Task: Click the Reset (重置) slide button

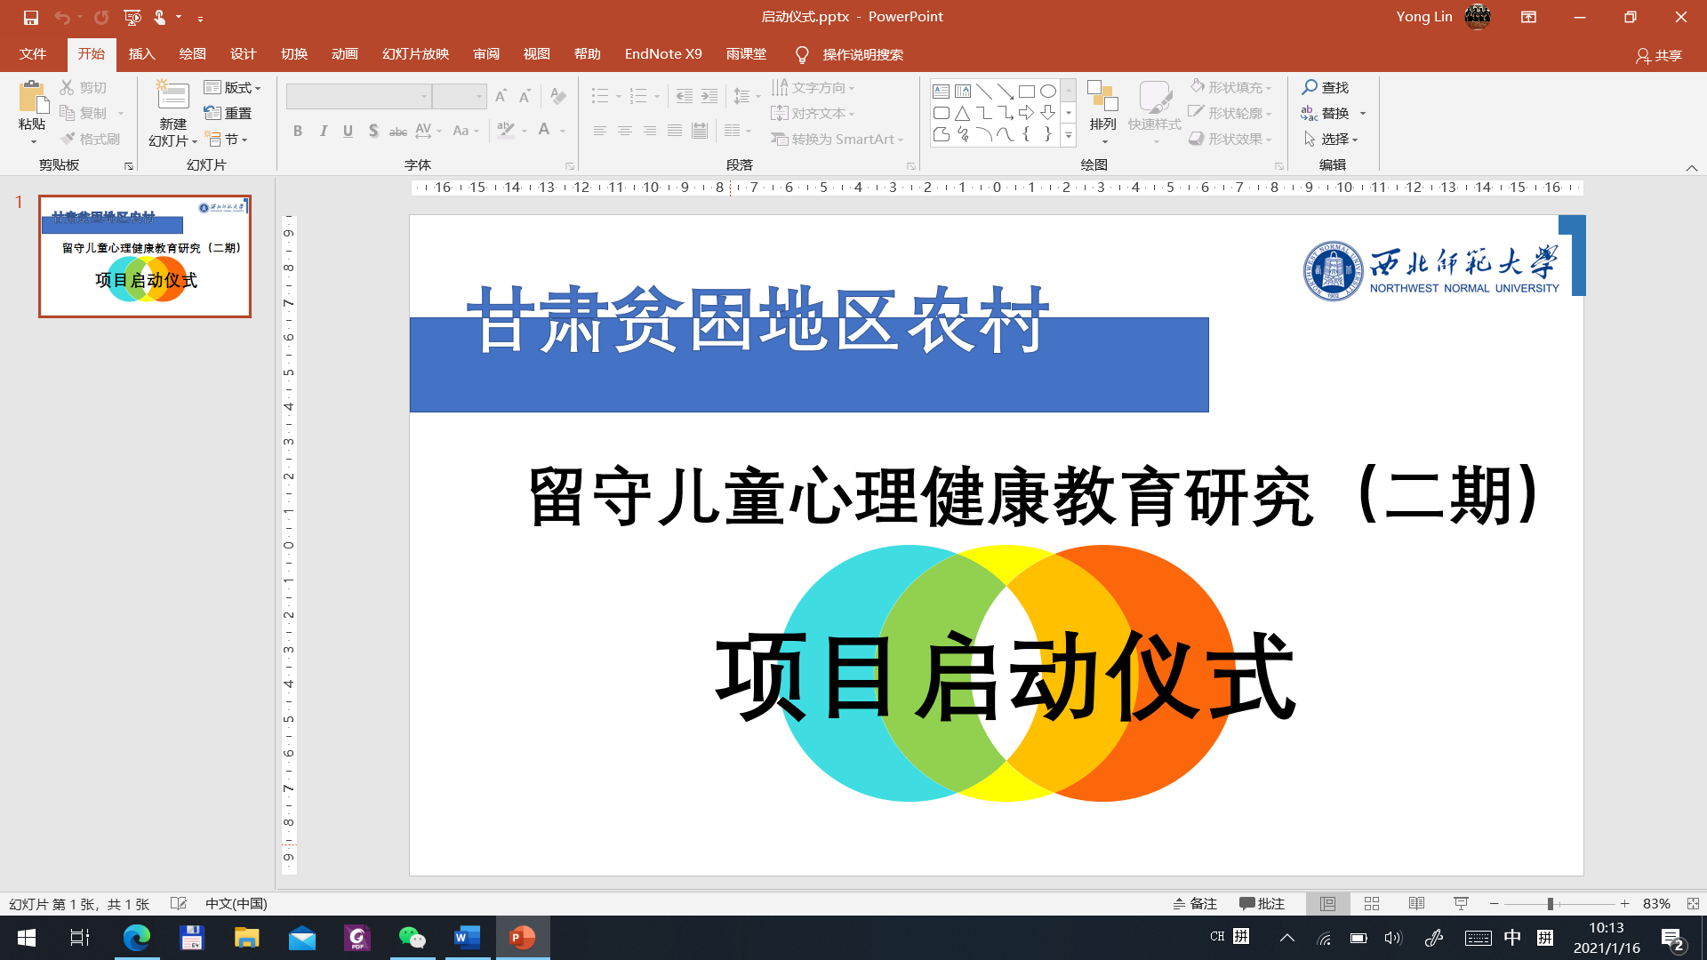Action: (228, 113)
